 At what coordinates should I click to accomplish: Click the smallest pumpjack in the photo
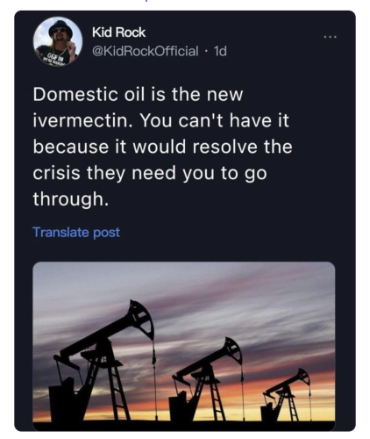(287, 395)
